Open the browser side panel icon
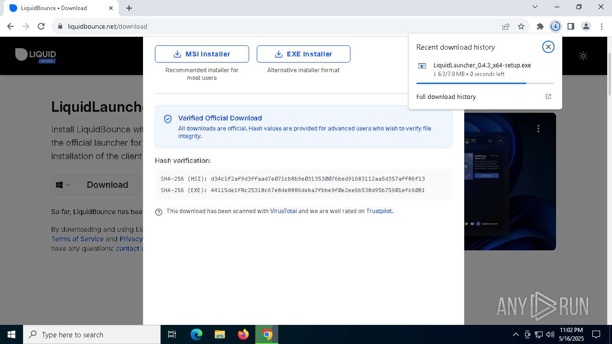This screenshot has height=344, width=612. click(570, 26)
